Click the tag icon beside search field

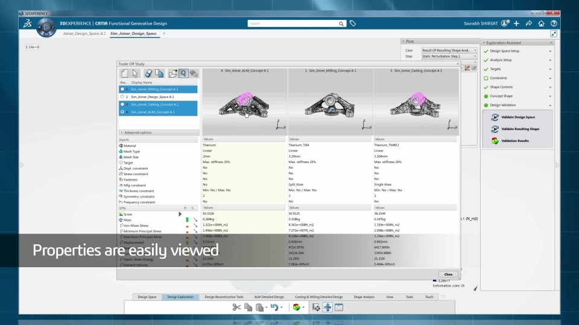point(353,23)
